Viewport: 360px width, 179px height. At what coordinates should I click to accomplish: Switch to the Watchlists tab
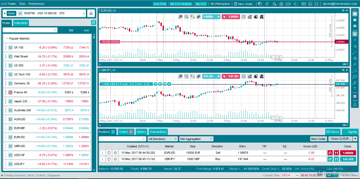point(21,23)
